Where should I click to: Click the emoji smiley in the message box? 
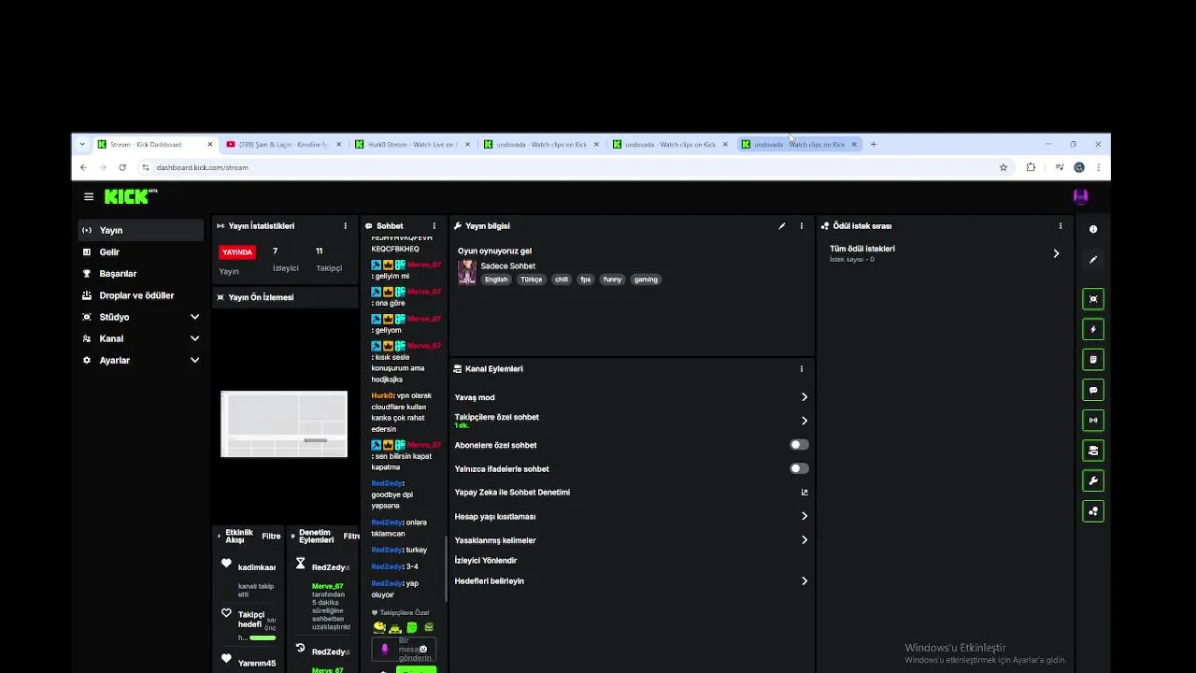pos(423,649)
